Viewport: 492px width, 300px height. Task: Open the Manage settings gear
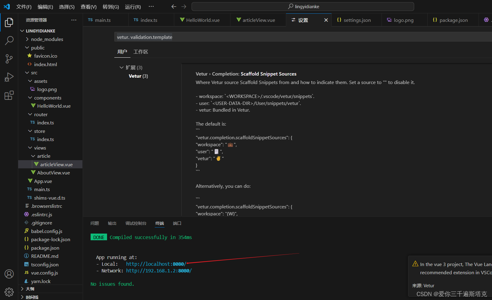pos(9,292)
